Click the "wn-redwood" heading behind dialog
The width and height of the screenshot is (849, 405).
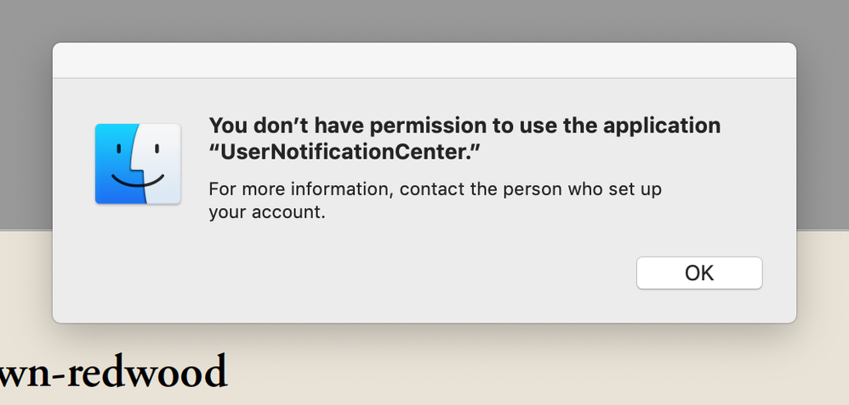[113, 371]
